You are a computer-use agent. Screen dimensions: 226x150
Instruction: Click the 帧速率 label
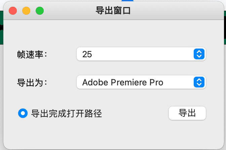(32, 54)
